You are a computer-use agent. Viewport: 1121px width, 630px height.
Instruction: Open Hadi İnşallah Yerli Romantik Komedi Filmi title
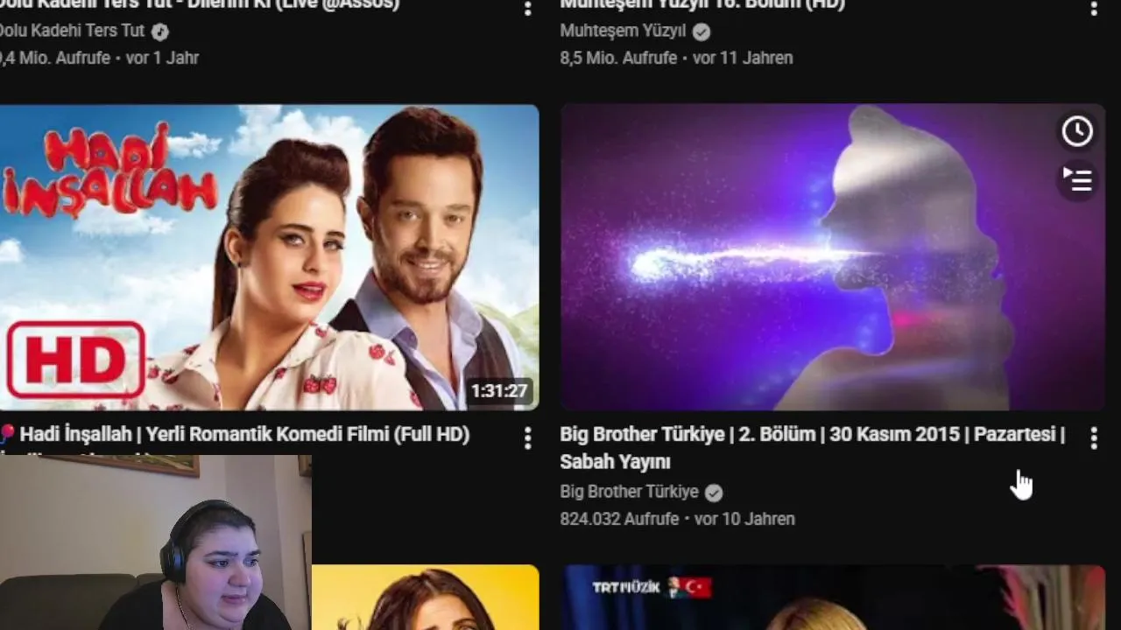(x=244, y=434)
